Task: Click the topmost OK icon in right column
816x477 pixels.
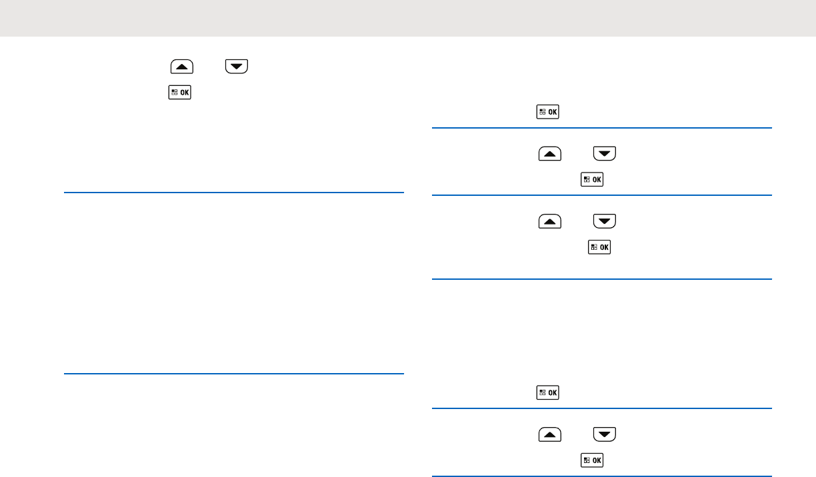Action: click(549, 113)
